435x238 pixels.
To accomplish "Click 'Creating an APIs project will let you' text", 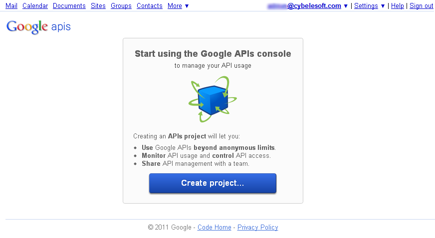I will click(x=187, y=136).
